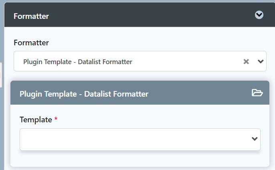Click inside the empty Template select field

(132, 139)
